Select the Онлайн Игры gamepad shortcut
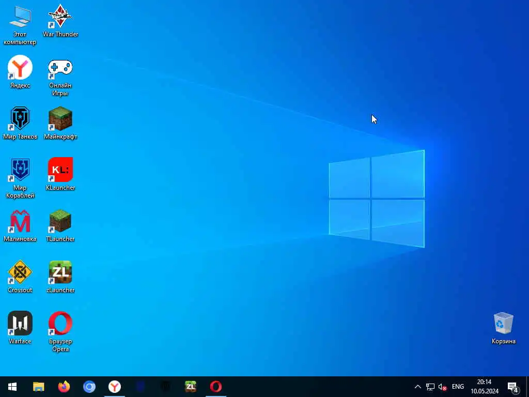This screenshot has width=529, height=397. (x=60, y=77)
